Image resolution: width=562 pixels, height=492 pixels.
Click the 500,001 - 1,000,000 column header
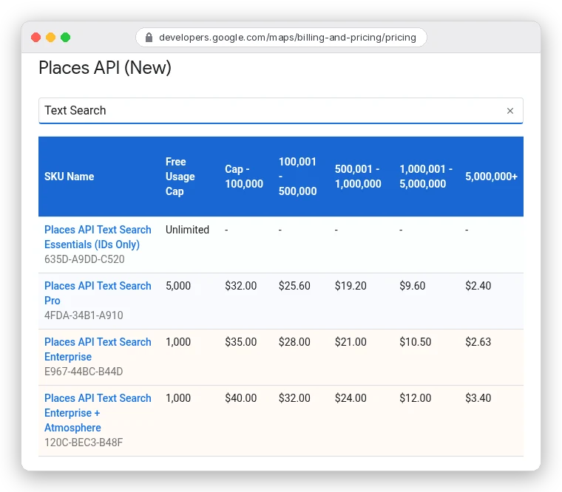[358, 177]
